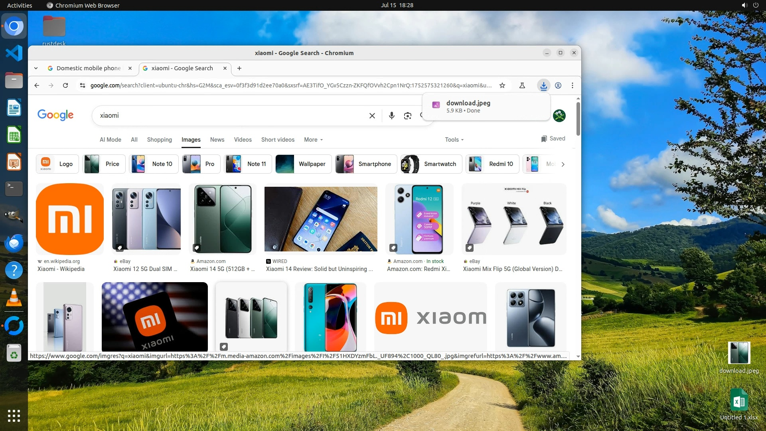View site information icon in address bar

tap(82, 85)
